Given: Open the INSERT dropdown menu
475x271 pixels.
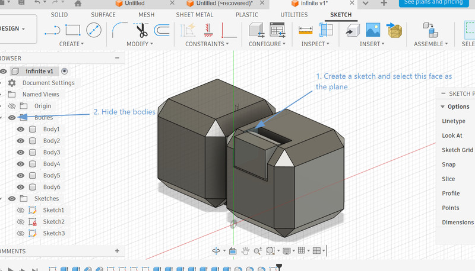Looking at the screenshot, I should click(372, 44).
